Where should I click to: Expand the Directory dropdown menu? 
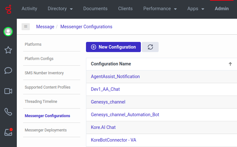click(60, 9)
